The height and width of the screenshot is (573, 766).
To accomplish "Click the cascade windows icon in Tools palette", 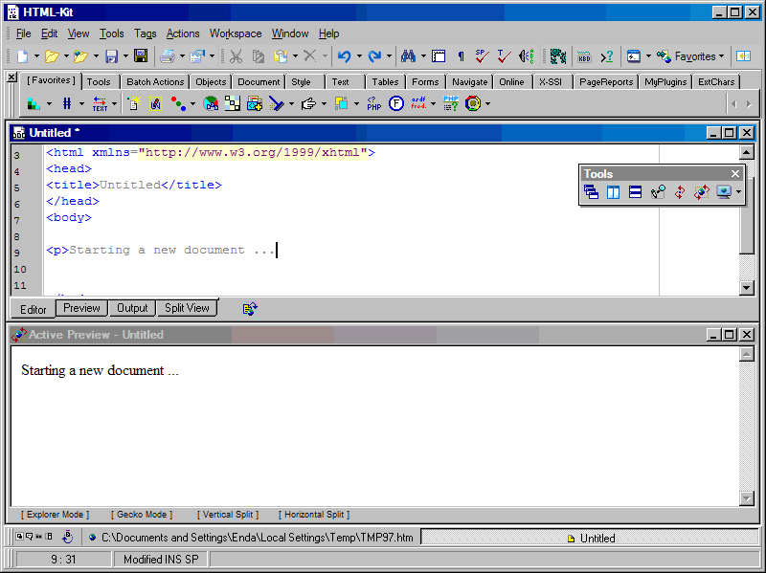I will tap(591, 192).
